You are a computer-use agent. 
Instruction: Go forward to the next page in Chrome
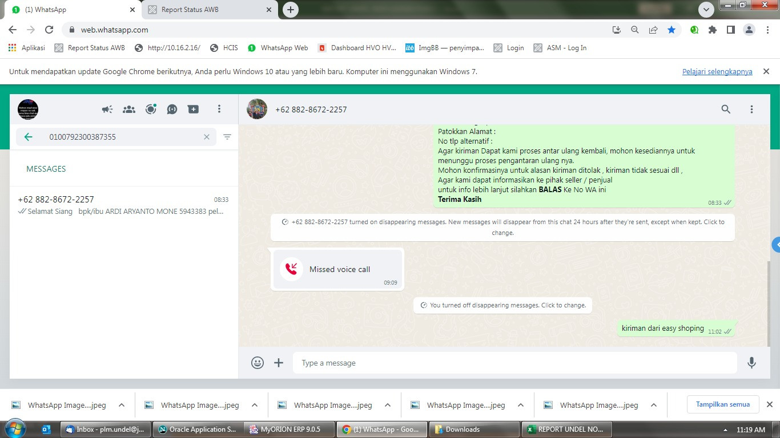pyautogui.click(x=31, y=30)
